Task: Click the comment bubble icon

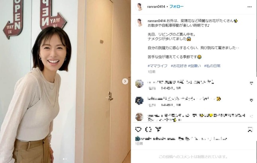Action: pyautogui.click(x=148, y=130)
